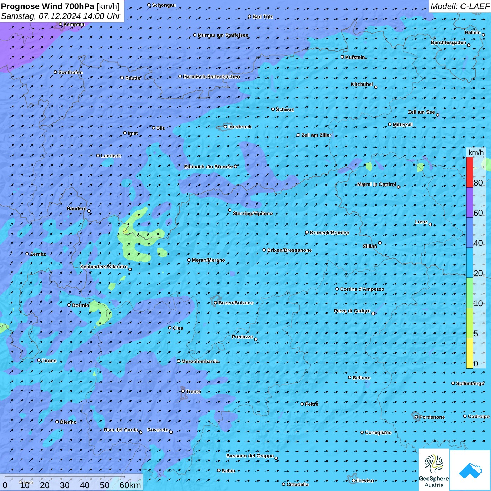
Task: Click the 'Spilimbergo' label
Action: point(470,383)
